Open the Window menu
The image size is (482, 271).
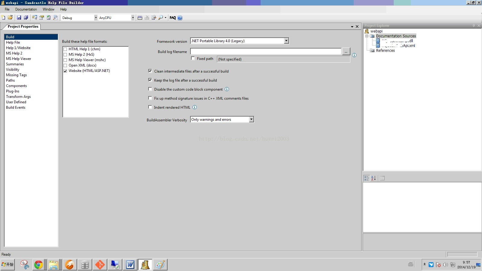[x=49, y=9]
